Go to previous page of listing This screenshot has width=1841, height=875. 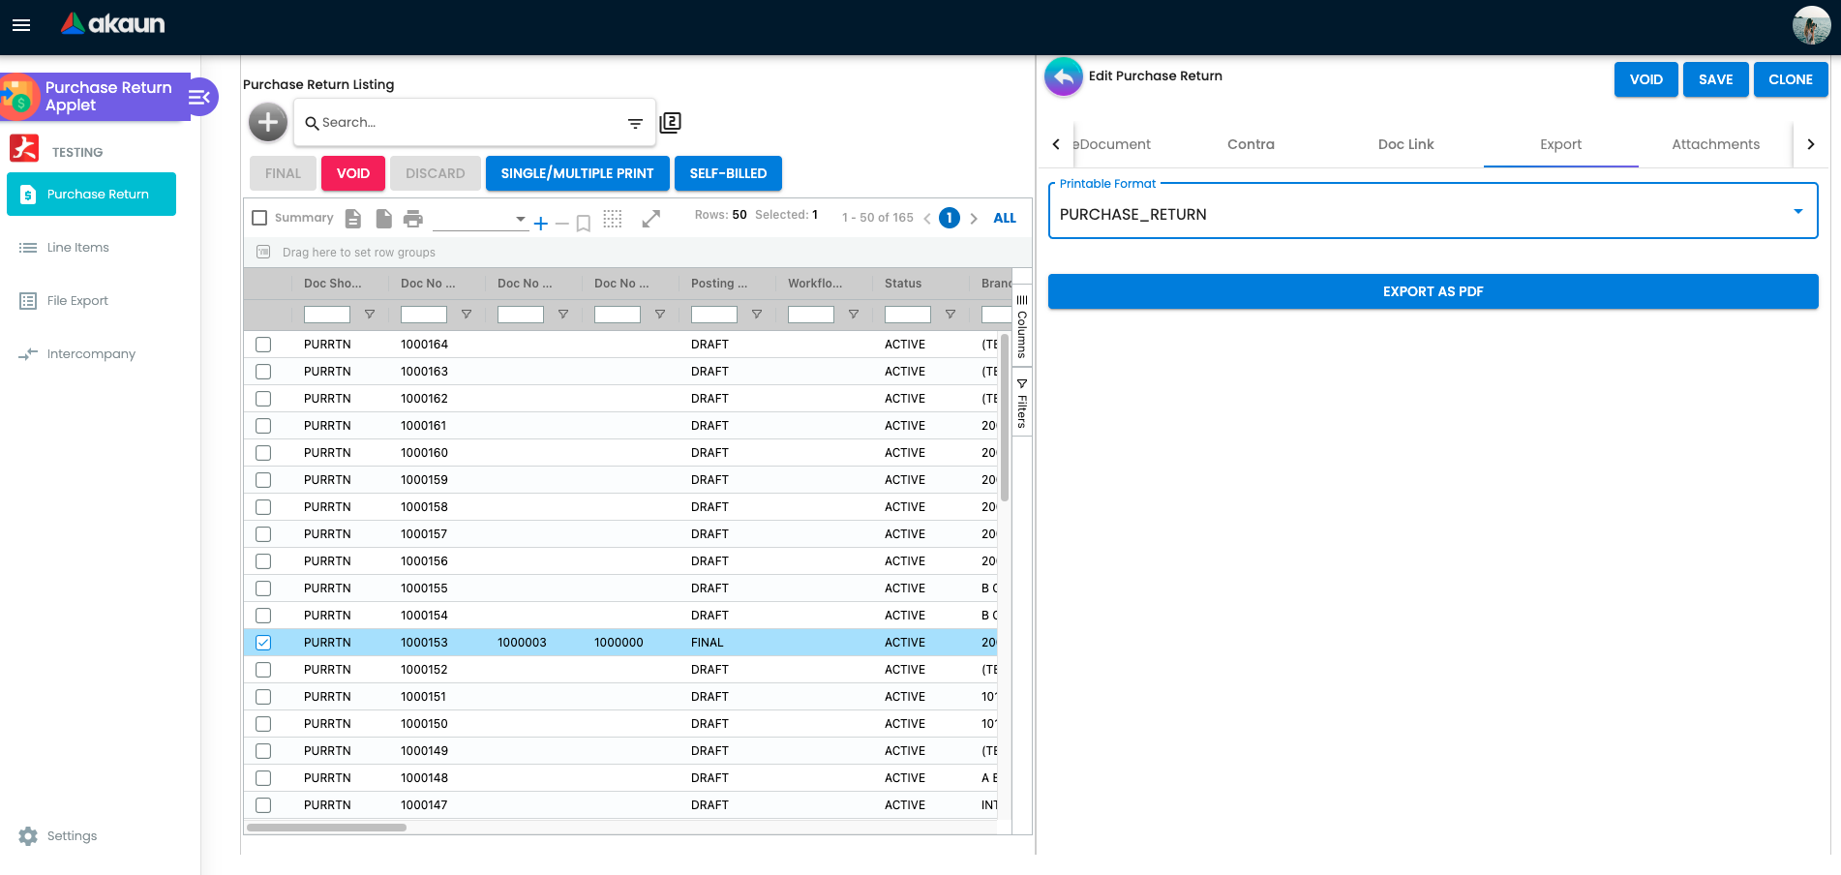tap(927, 219)
